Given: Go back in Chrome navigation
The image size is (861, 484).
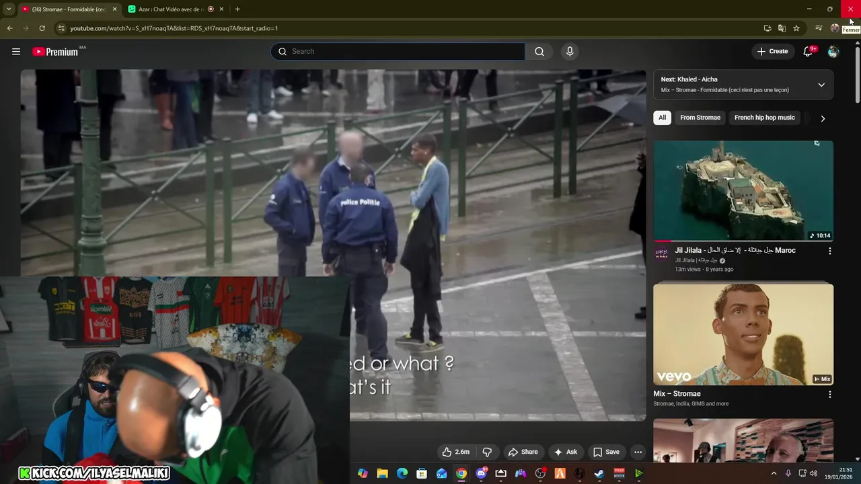Looking at the screenshot, I should coord(9,28).
